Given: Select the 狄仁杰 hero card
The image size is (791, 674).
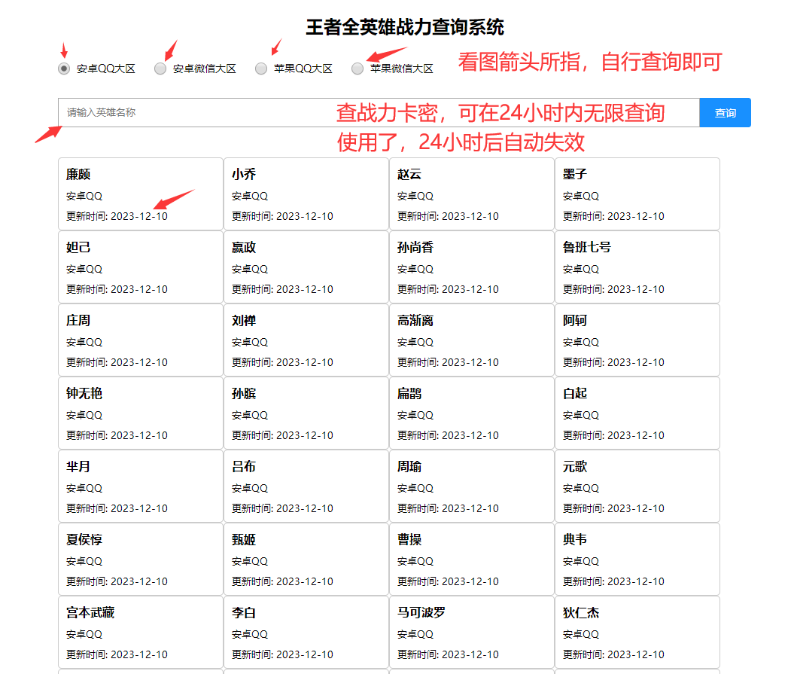Looking at the screenshot, I should 637,632.
